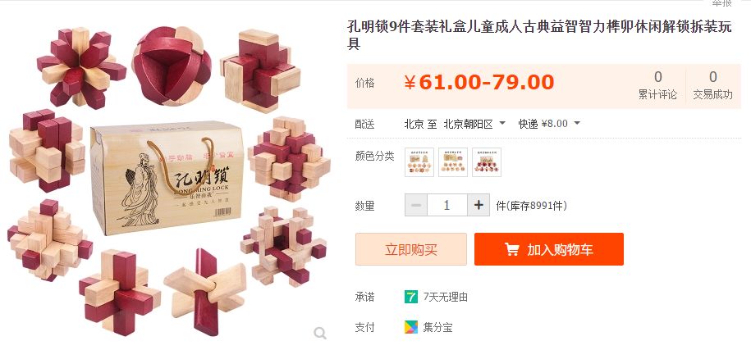
Task: Select the third red-puzzle color option thumbnail
Action: pos(487,162)
